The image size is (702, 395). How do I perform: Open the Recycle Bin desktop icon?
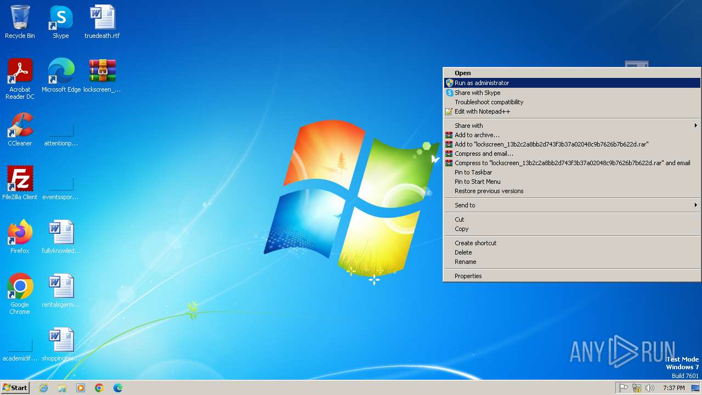point(20,22)
